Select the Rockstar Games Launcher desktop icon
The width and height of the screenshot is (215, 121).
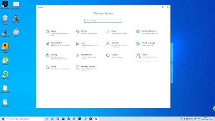[x=5, y=48]
